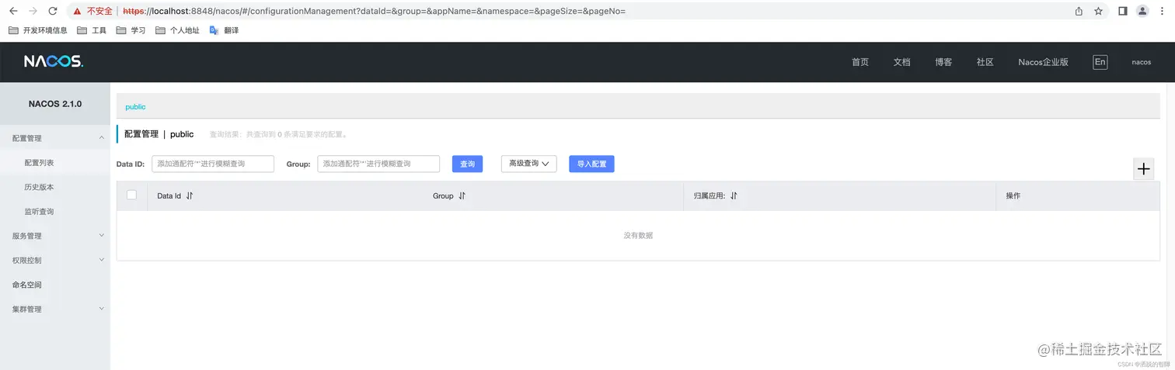Click the browser forward arrow
Image resolution: width=1175 pixels, height=370 pixels.
pyautogui.click(x=33, y=12)
